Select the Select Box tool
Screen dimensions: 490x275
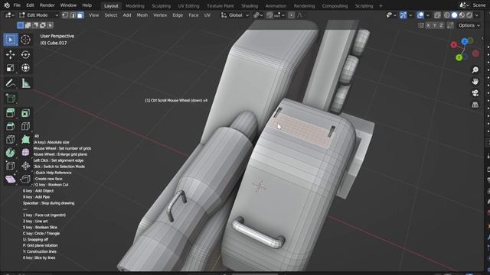tap(10, 40)
